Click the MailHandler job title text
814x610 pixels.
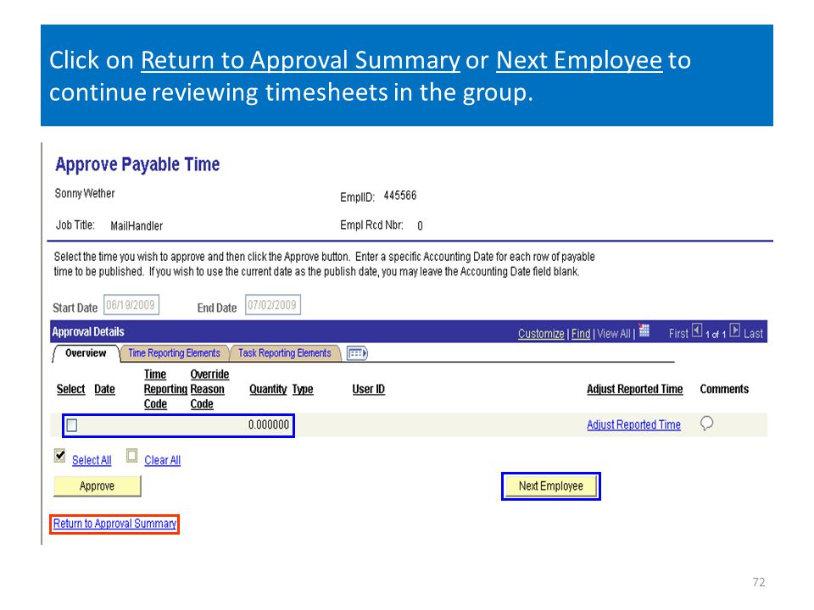click(137, 225)
